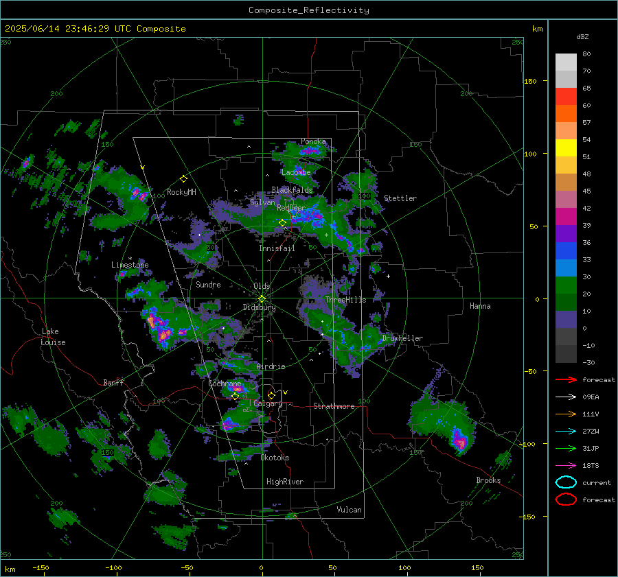This screenshot has height=577, width=618.
Task: Click the magenta 18TS arrow icon
Action: click(x=566, y=466)
